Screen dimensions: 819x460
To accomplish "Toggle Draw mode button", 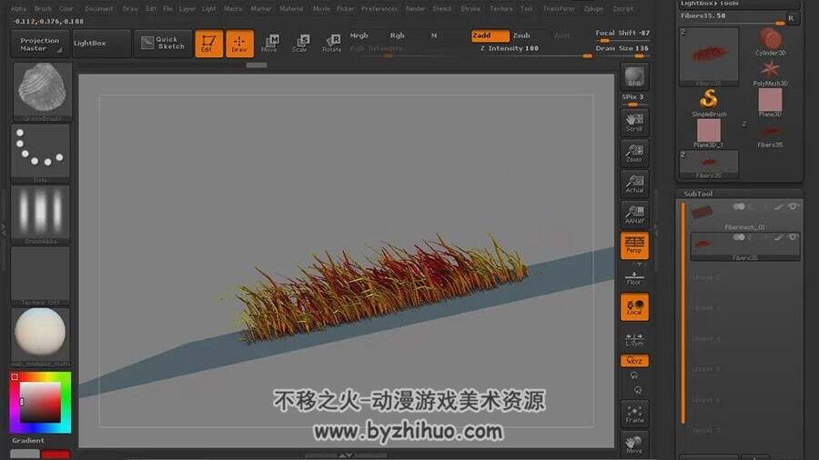I will 239,44.
